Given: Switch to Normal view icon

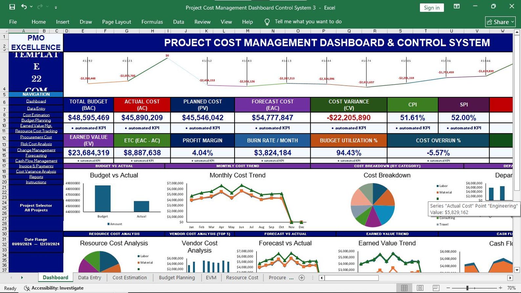Looking at the screenshot, I should pos(404,288).
